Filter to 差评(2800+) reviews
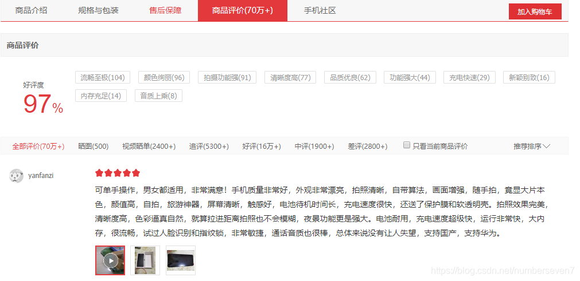The height and width of the screenshot is (281, 580). (x=368, y=147)
